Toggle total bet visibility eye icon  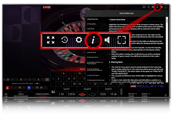pyautogui.click(x=136, y=94)
